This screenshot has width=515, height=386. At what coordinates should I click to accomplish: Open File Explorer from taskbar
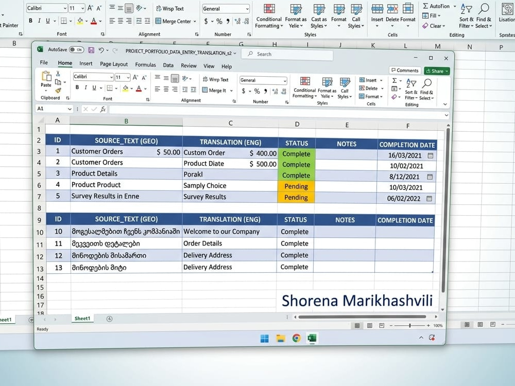point(281,339)
